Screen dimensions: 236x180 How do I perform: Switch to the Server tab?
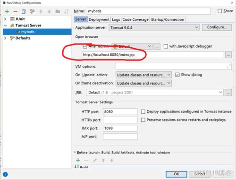click(x=81, y=19)
